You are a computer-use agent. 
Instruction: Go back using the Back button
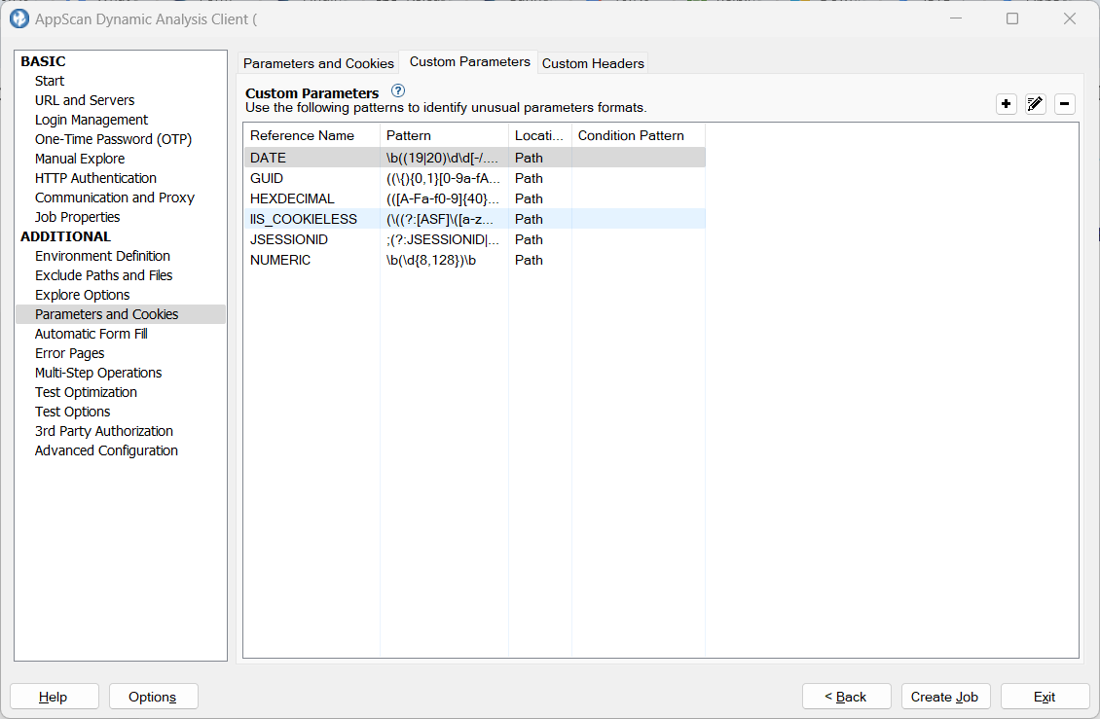[x=846, y=696]
